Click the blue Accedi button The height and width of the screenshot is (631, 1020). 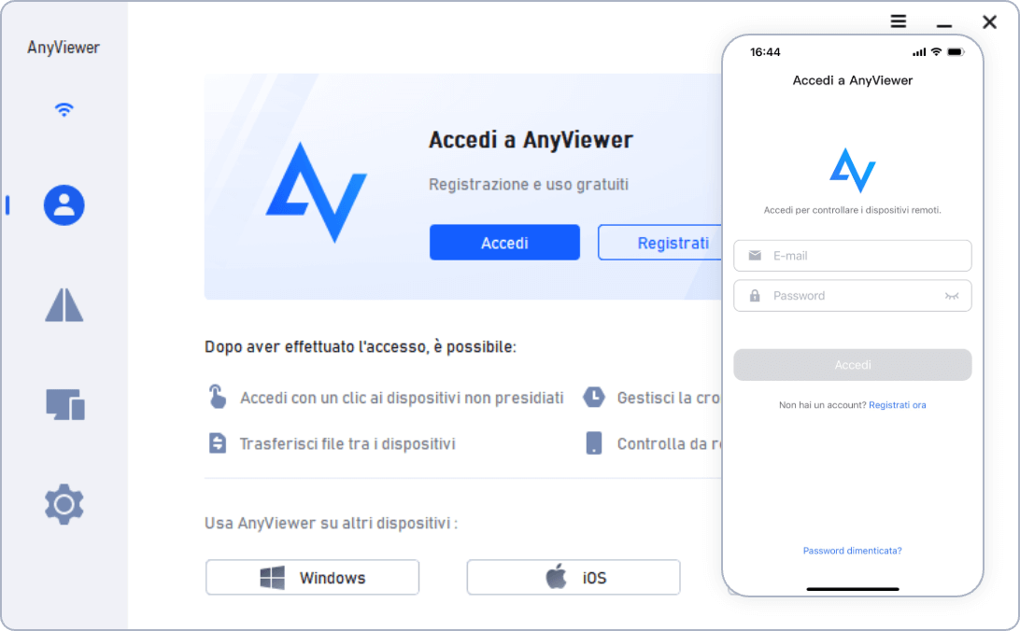click(x=504, y=243)
